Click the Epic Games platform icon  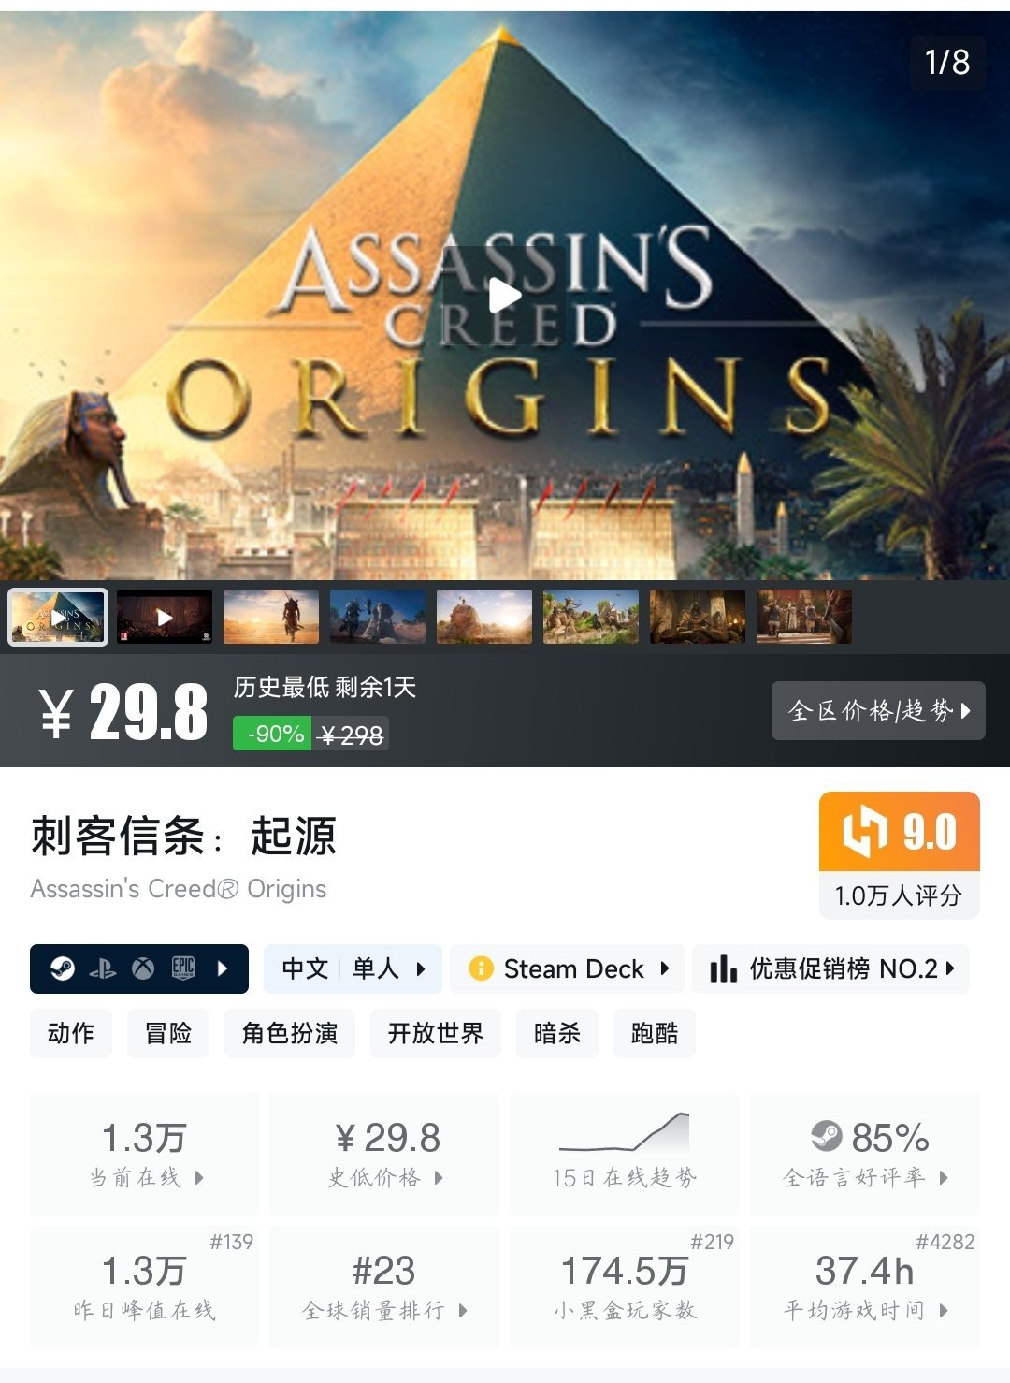click(183, 968)
